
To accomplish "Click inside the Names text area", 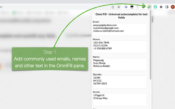I will [120, 64].
